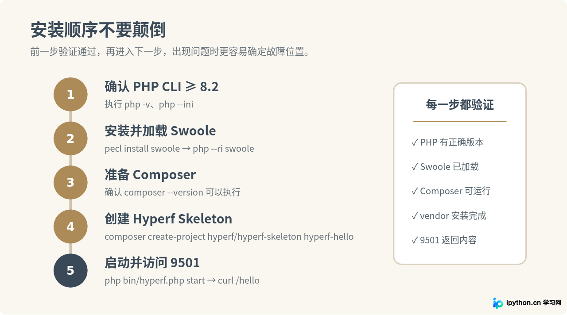Click the 启动并访问 9501 heading
This screenshot has width=567, height=315.
click(152, 263)
